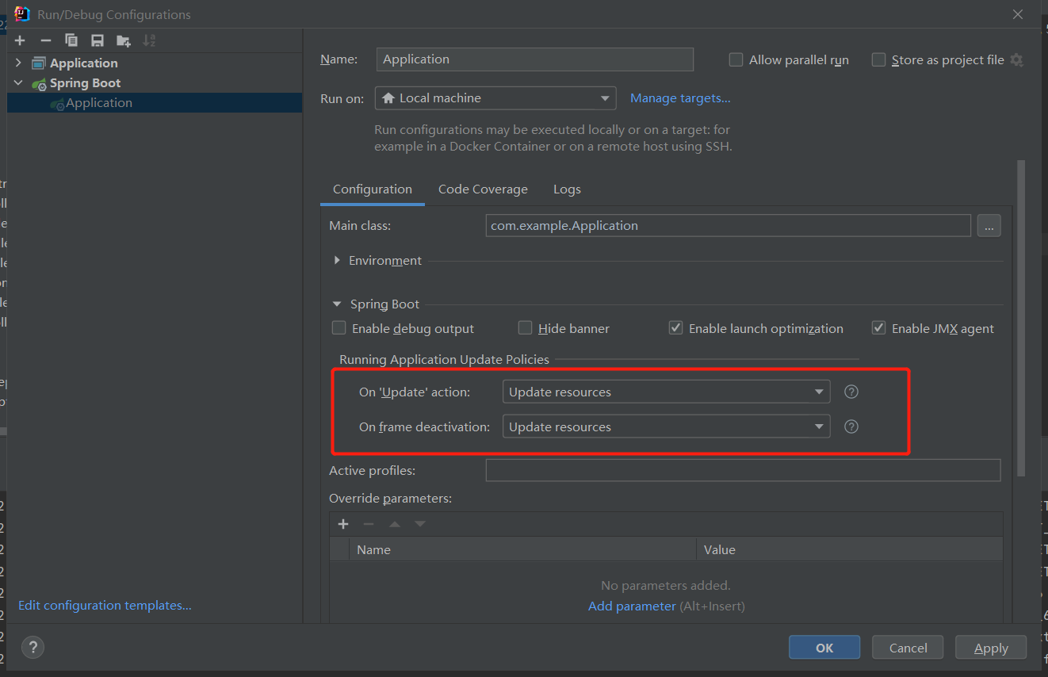The height and width of the screenshot is (677, 1048).
Task: Save configuration with the floppy disk icon
Action: (x=98, y=40)
